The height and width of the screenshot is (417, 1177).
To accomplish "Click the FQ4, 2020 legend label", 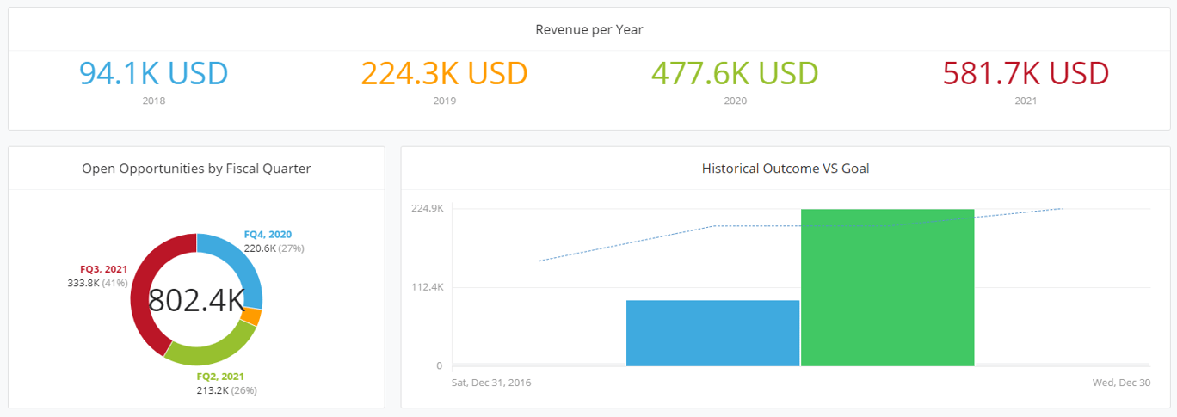I will tap(268, 235).
